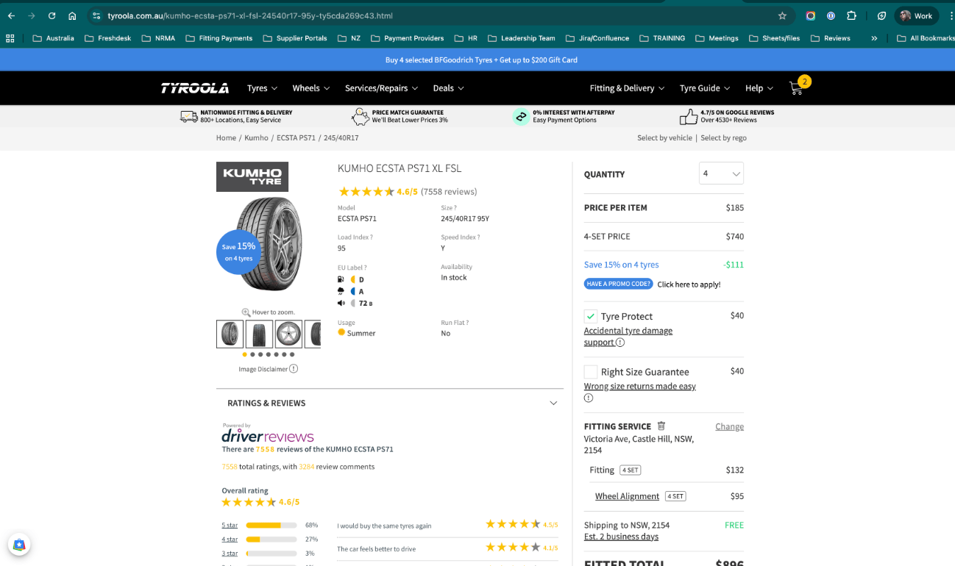Screen dimensions: 955x566
Task: Open the All Bookmarks folder
Action: point(926,38)
